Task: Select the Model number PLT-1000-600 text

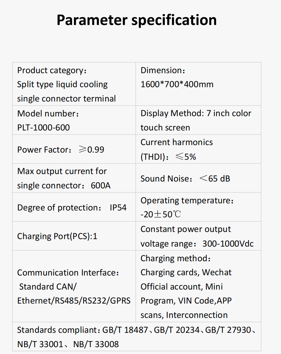Action: [48, 120]
